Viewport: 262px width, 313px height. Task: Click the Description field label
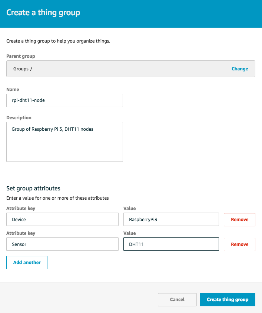click(19, 117)
